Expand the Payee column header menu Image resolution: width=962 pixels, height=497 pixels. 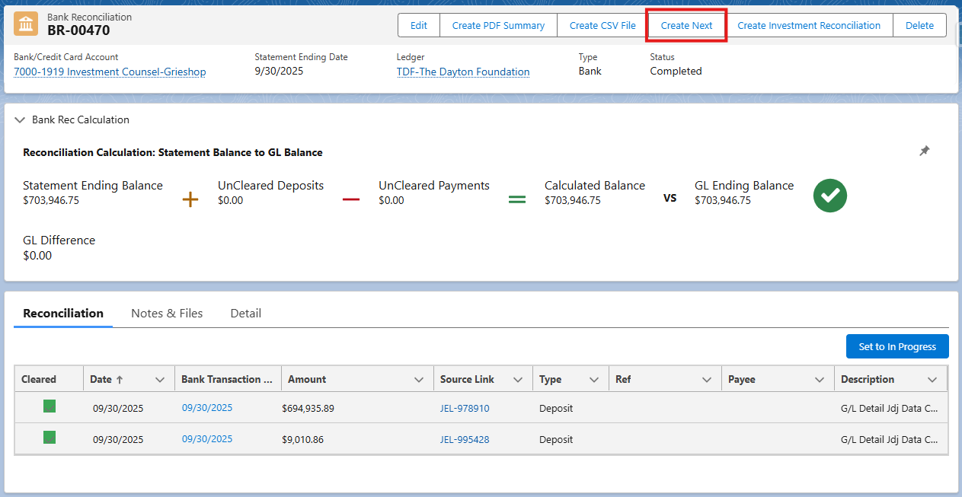coord(820,380)
